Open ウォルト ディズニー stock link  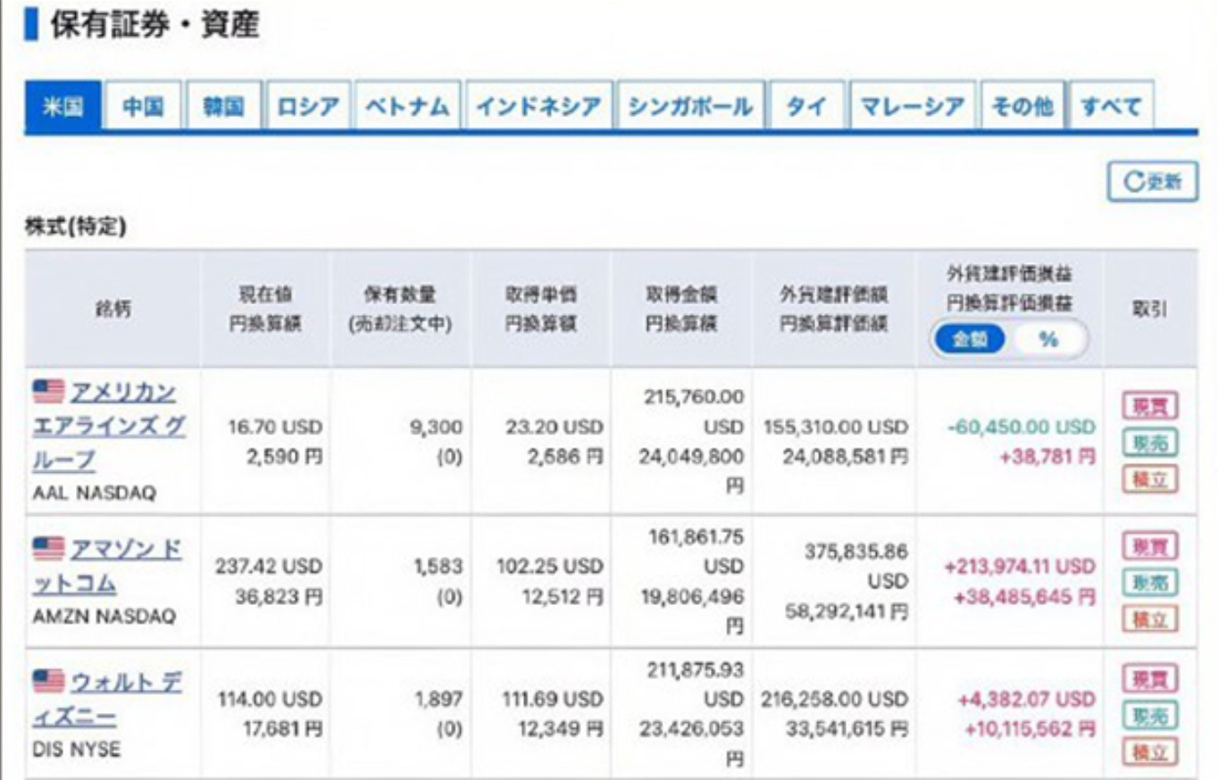108,699
